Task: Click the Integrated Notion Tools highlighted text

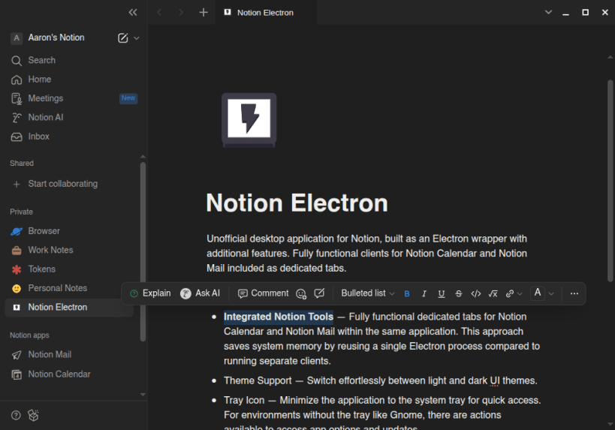Action: pyautogui.click(x=279, y=317)
